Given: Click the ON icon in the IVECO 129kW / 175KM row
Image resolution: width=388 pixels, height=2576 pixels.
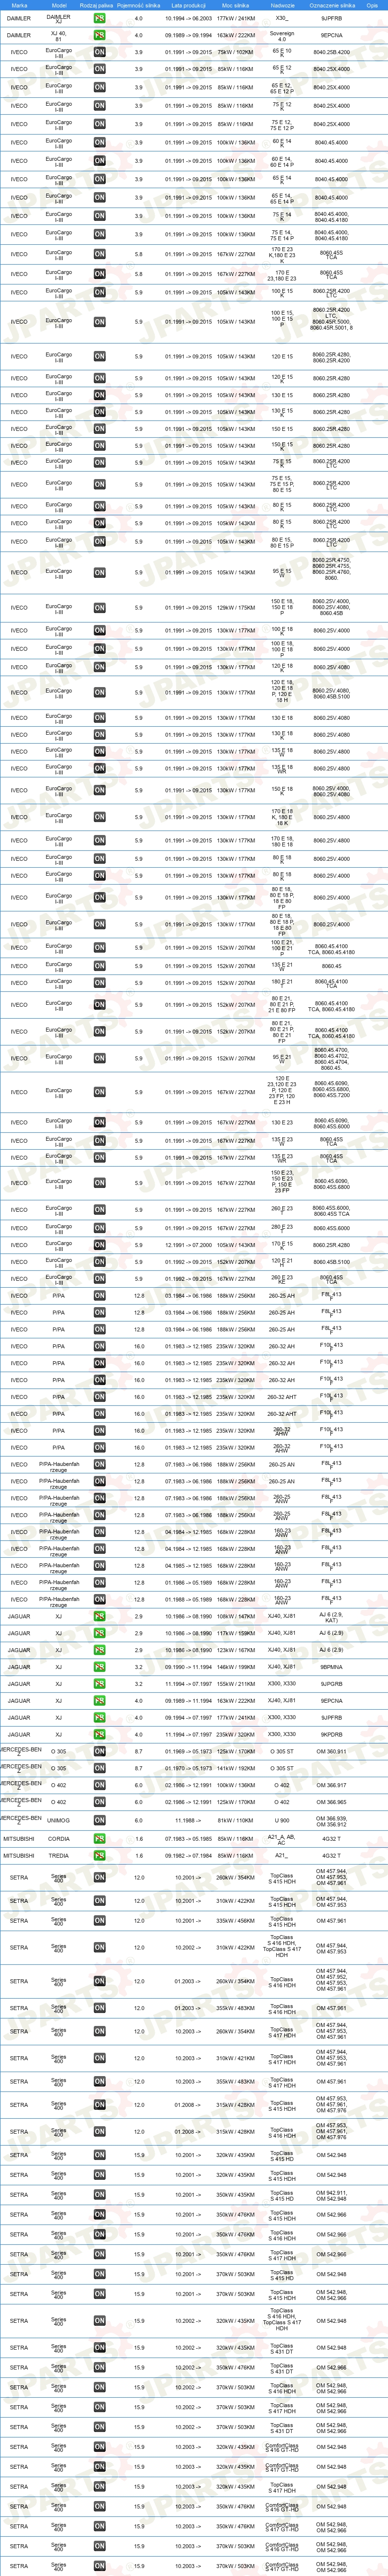Looking at the screenshot, I should (99, 607).
